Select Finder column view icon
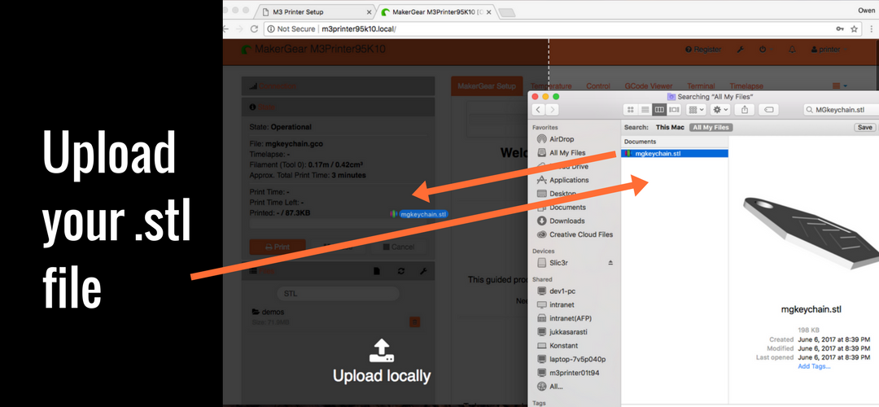879x407 pixels. click(x=659, y=109)
